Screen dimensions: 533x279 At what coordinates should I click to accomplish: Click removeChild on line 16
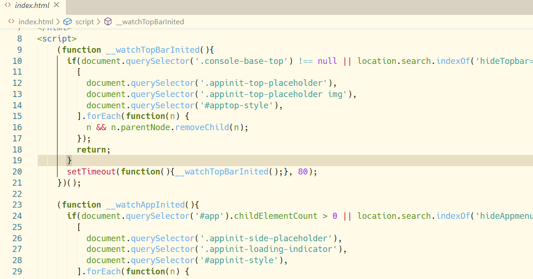coord(202,128)
